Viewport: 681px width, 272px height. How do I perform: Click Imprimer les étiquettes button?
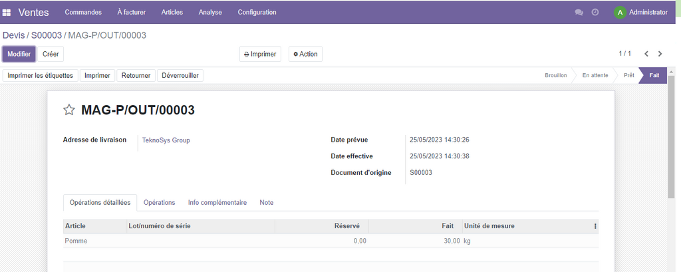pyautogui.click(x=40, y=75)
